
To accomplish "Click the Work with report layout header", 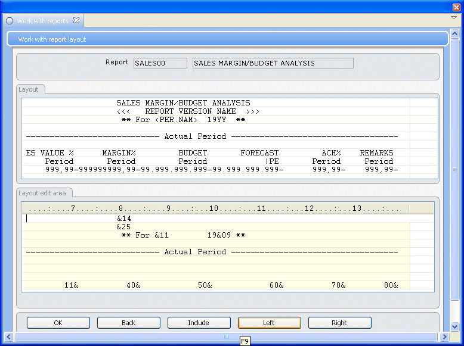I will pos(227,39).
